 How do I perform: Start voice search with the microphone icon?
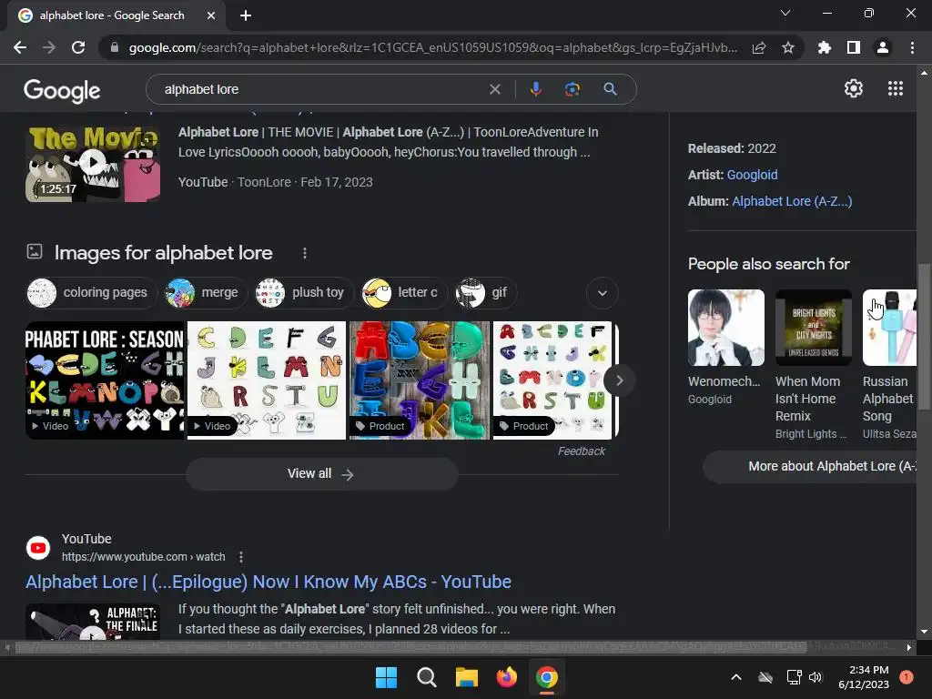point(535,89)
